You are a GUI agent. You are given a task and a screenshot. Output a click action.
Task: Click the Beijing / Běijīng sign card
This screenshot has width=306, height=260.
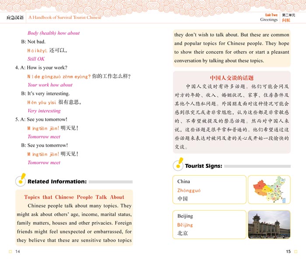coord(209,225)
